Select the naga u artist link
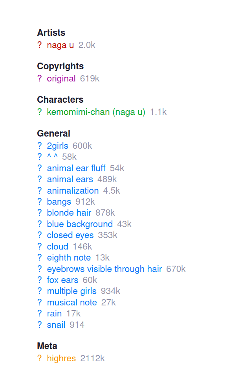 (60, 45)
